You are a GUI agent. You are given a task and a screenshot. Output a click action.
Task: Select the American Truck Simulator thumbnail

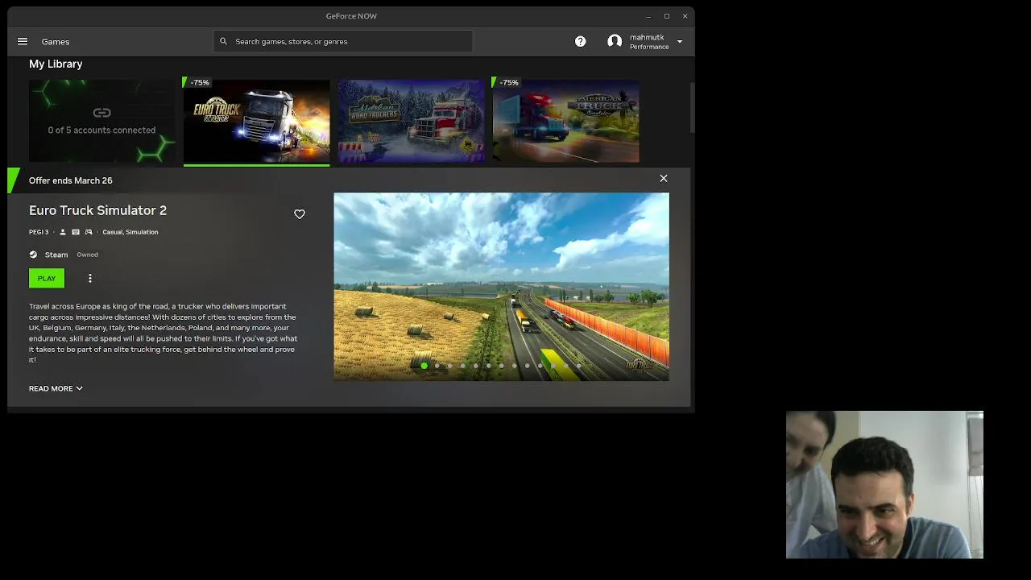(565, 121)
